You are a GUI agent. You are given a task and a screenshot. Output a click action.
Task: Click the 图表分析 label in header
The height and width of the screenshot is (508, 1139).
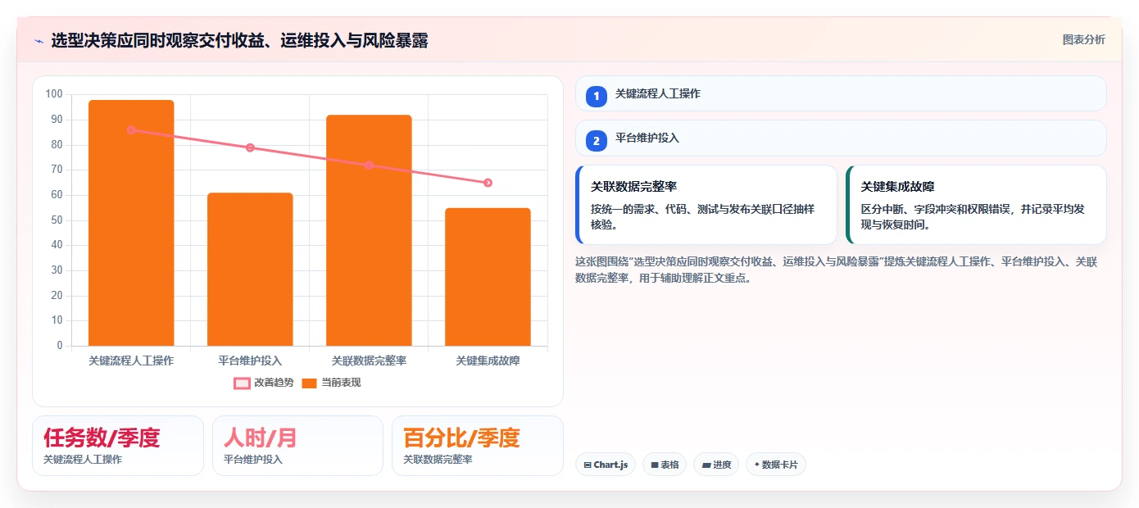[1083, 39]
